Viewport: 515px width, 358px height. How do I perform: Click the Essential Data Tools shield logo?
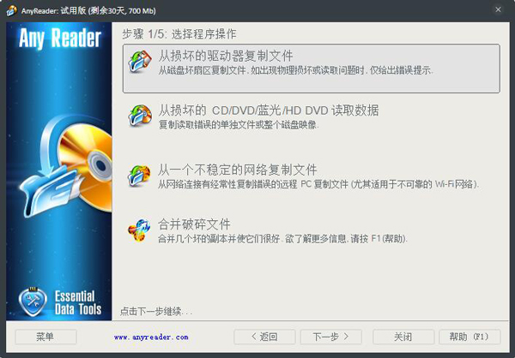(x=33, y=302)
